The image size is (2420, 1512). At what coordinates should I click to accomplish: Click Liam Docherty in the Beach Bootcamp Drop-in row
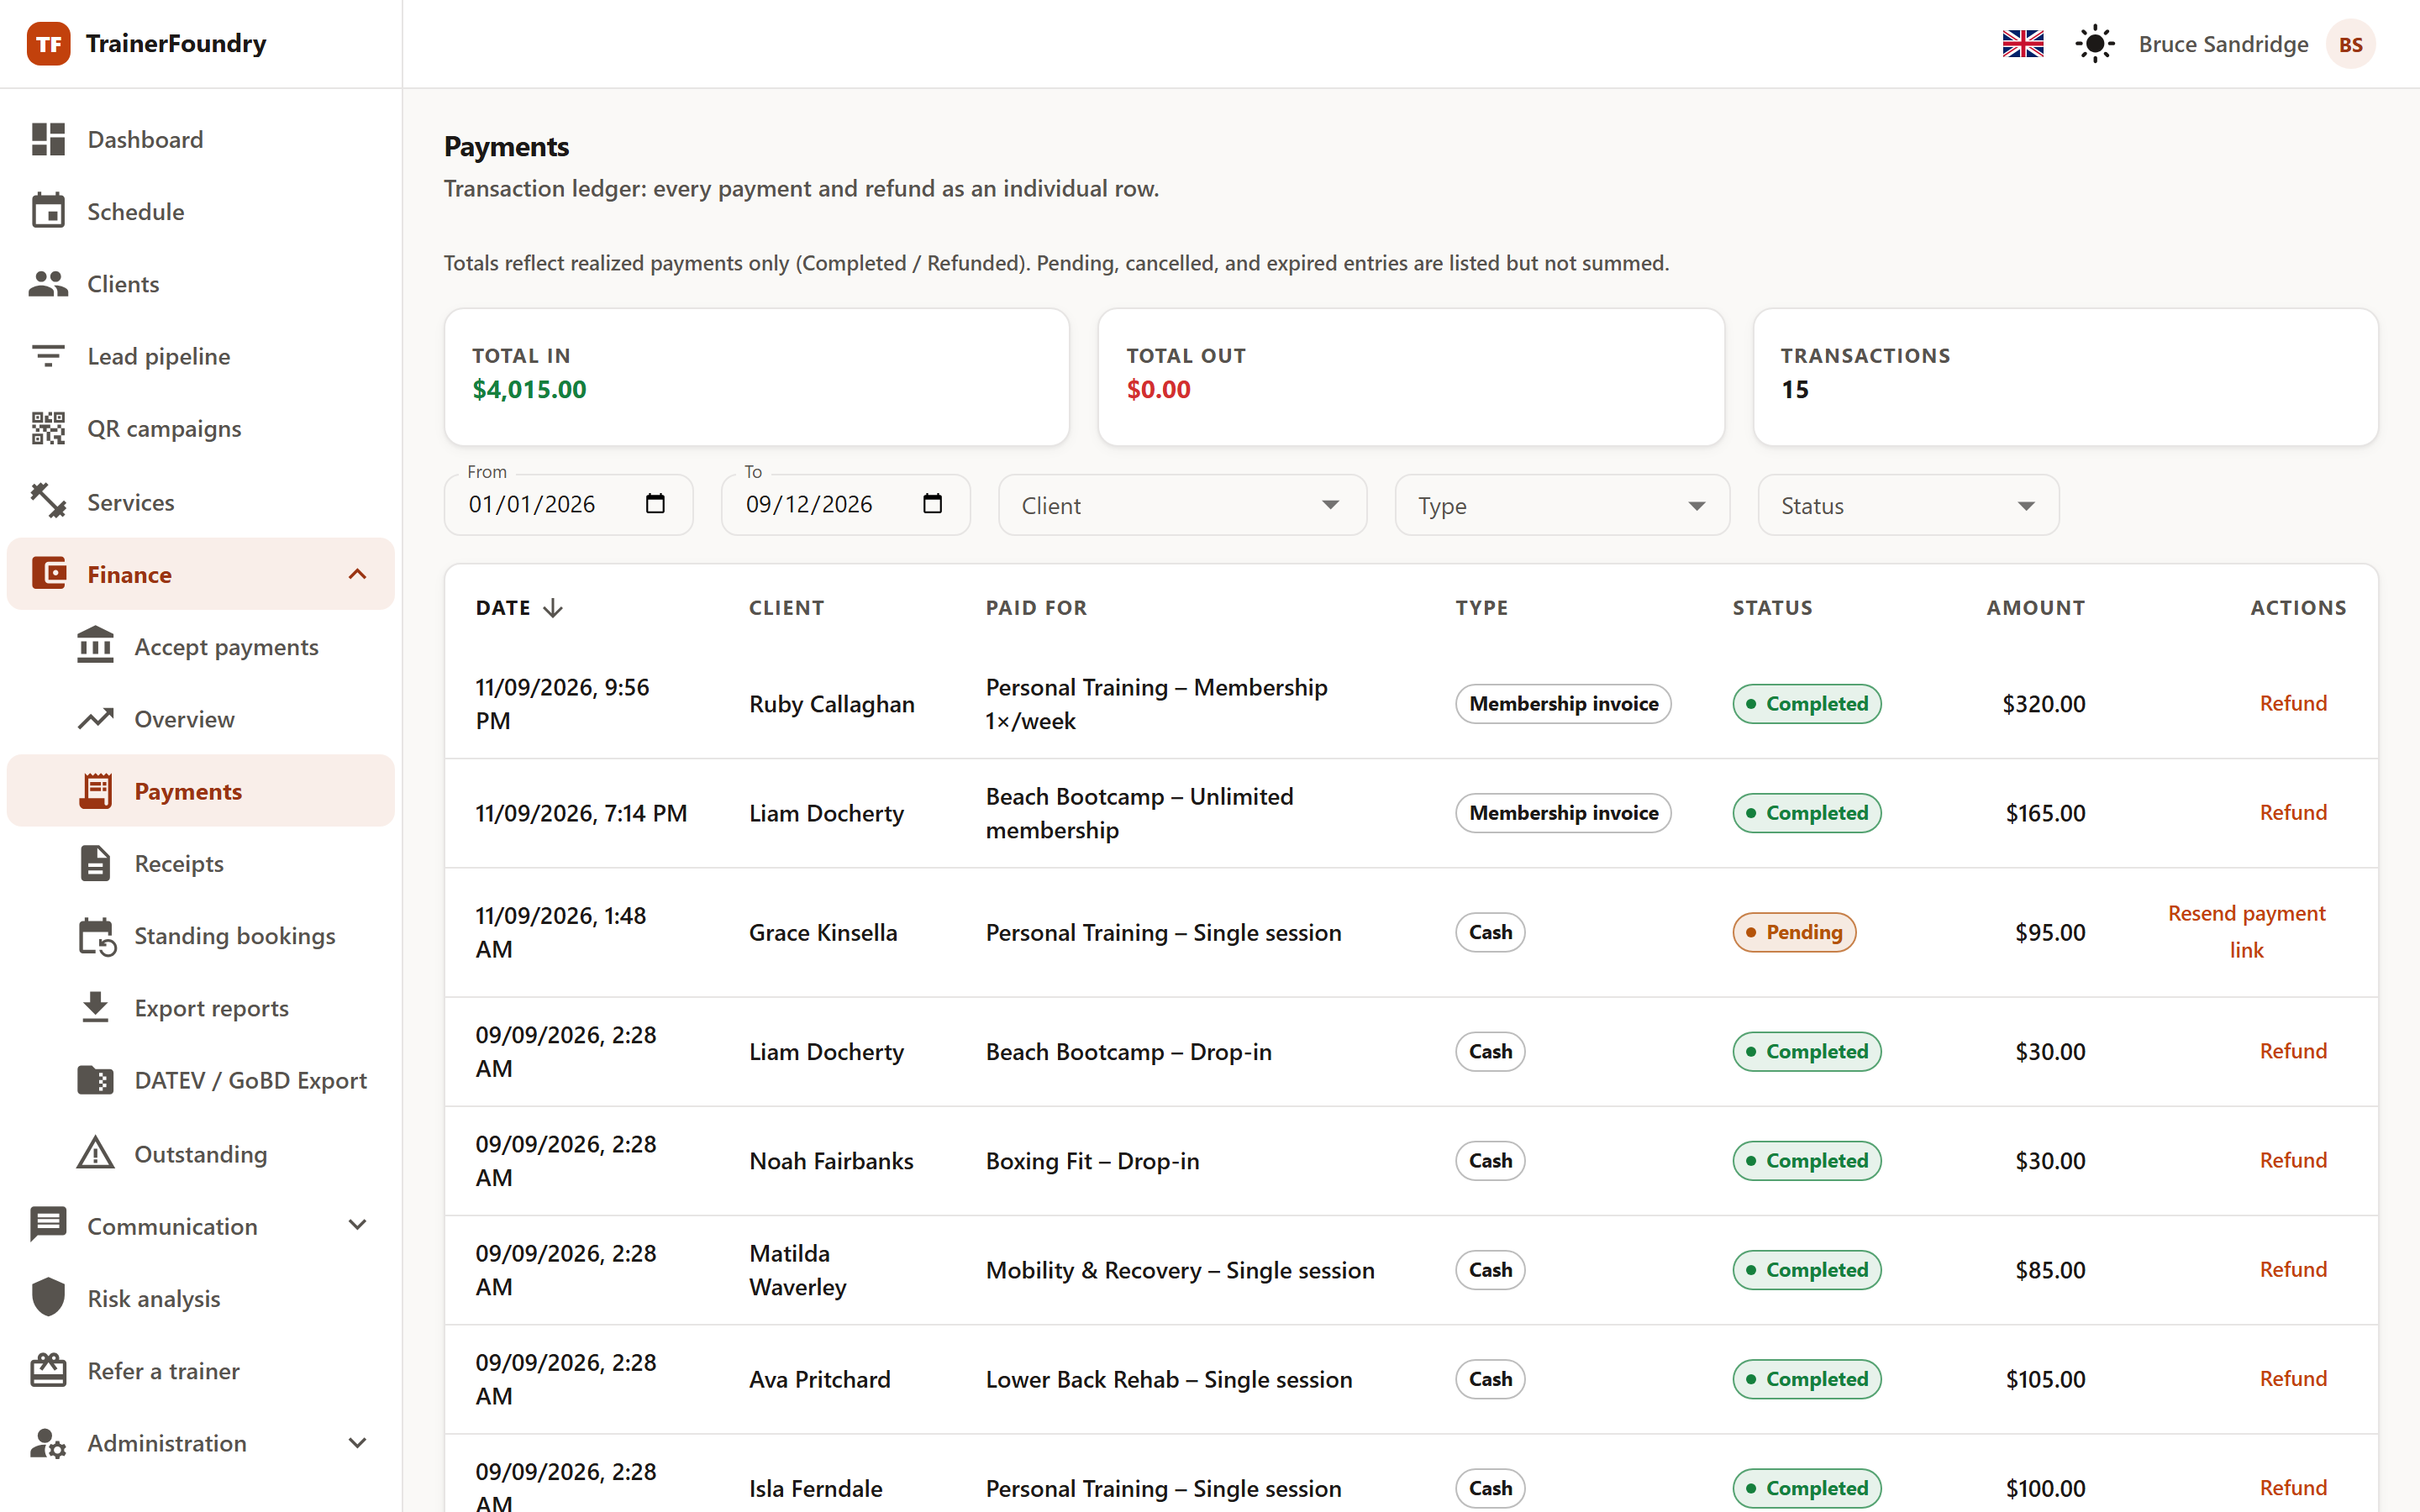826,1051
